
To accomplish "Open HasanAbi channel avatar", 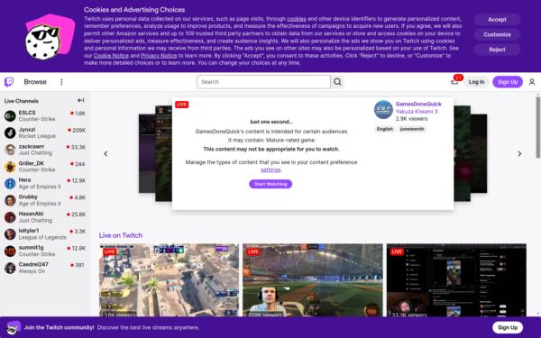I will pos(10,217).
